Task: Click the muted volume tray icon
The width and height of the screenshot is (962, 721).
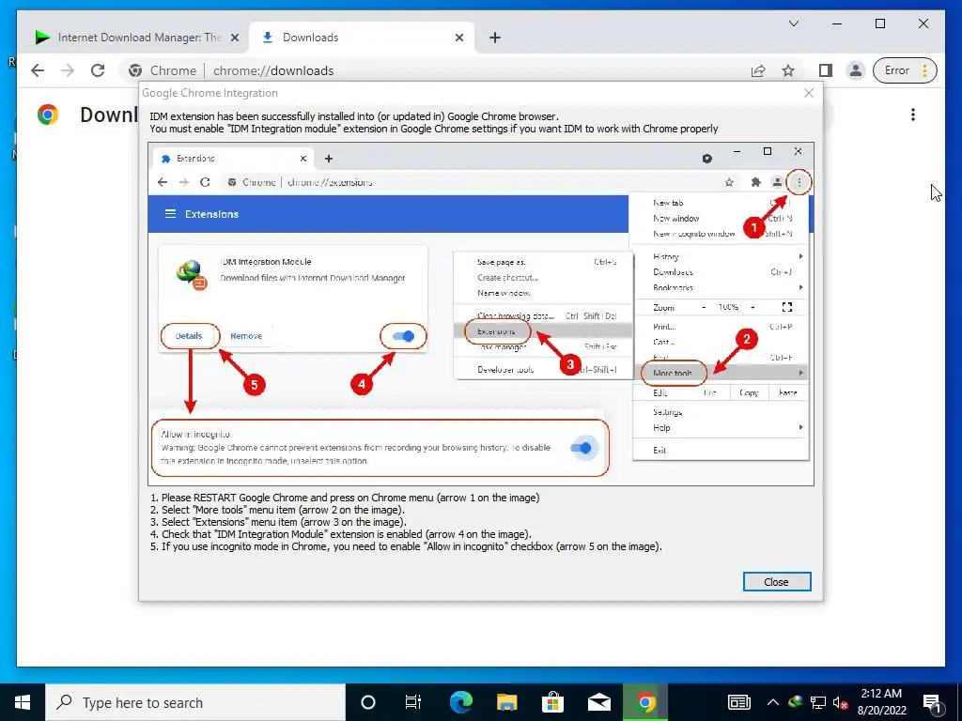Action: click(x=840, y=702)
